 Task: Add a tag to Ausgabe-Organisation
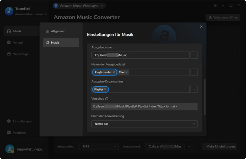point(194,89)
